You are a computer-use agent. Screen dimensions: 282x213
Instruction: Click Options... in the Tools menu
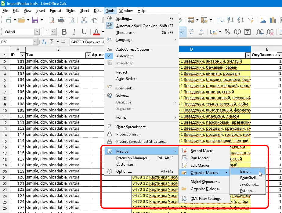pyautogui.click(x=124, y=171)
